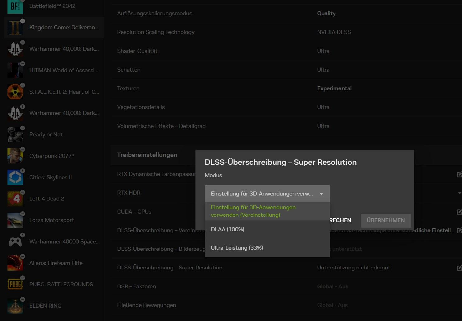
Task: Edit DLSS Überschreibung Super Resolution row icon
Action: [459, 268]
